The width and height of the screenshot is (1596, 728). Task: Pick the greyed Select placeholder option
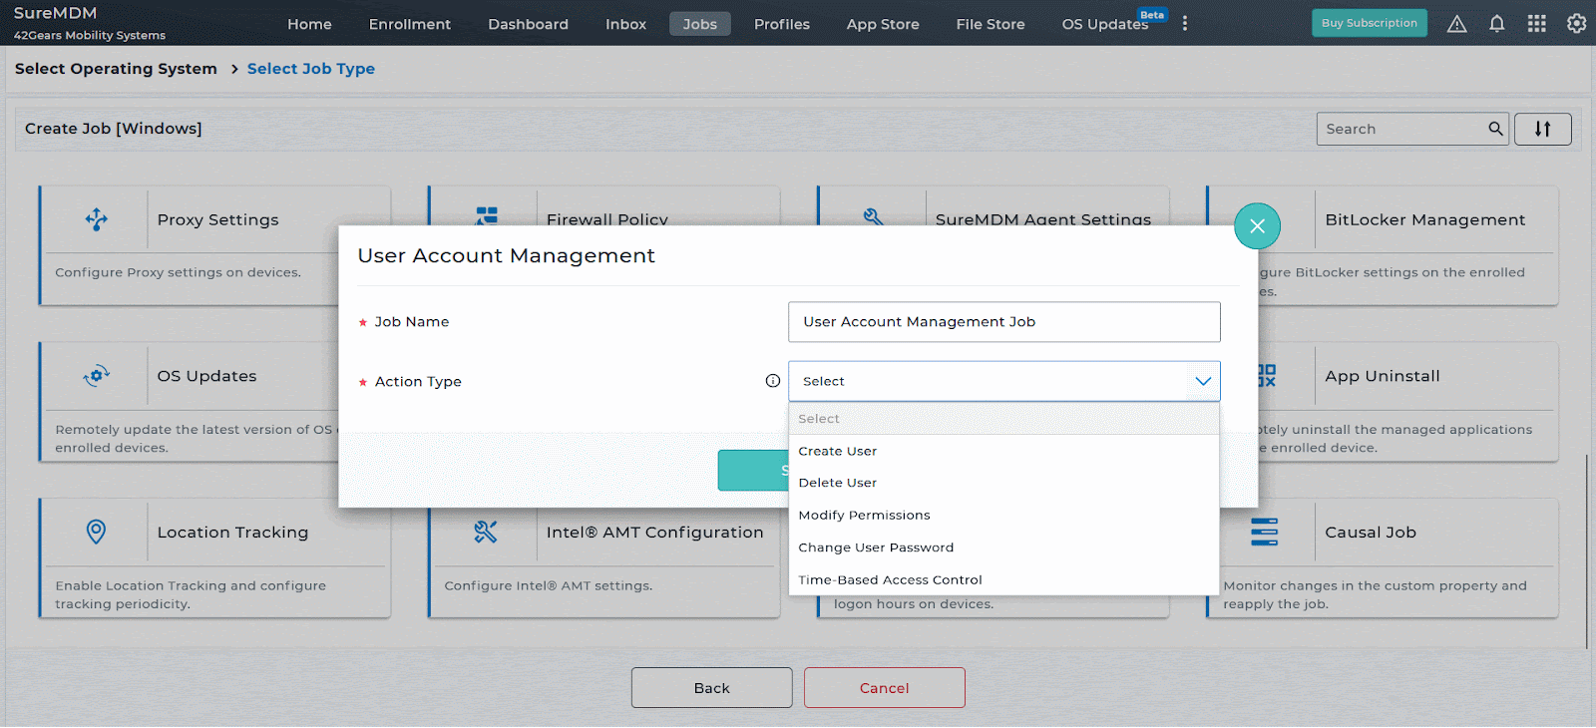click(1003, 419)
